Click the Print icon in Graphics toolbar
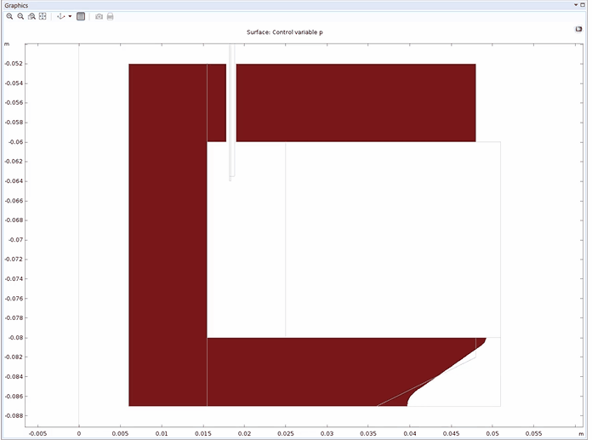This screenshot has height=440, width=592. 111,17
